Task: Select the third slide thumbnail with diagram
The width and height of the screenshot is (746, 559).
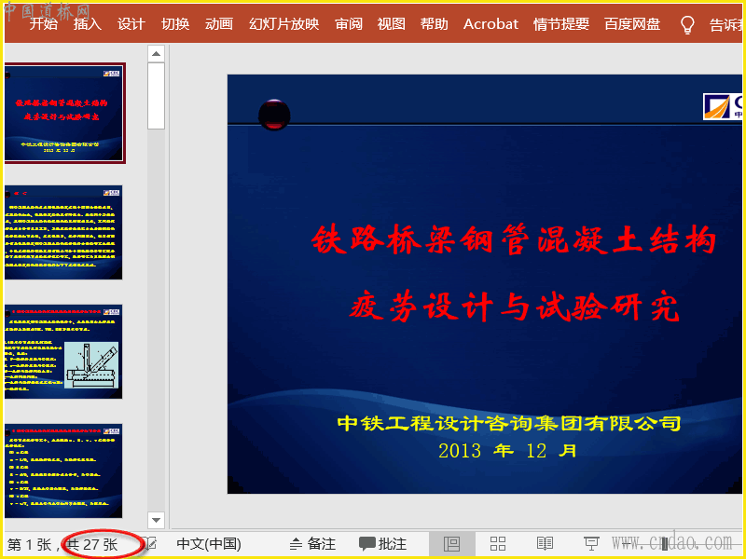Action: [x=63, y=352]
